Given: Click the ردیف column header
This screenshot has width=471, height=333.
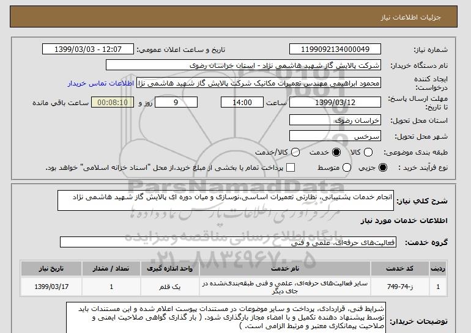Looking at the screenshot, I should tap(438, 268).
